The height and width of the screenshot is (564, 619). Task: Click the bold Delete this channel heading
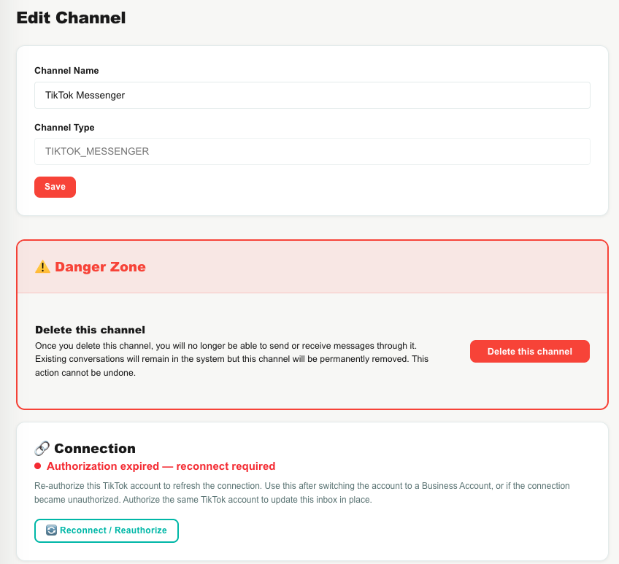(90, 330)
